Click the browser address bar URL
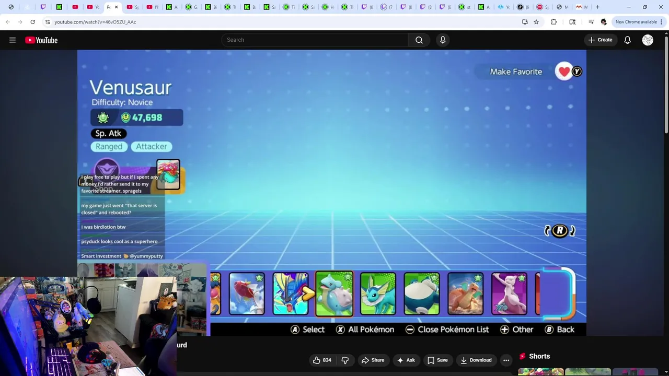The height and width of the screenshot is (376, 669). coord(95,22)
